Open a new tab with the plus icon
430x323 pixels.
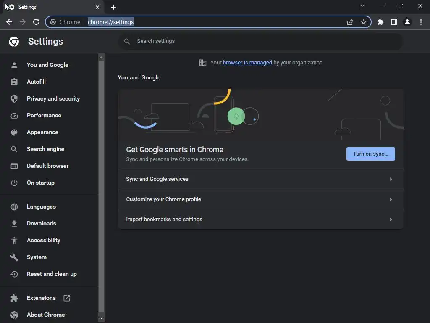click(113, 7)
